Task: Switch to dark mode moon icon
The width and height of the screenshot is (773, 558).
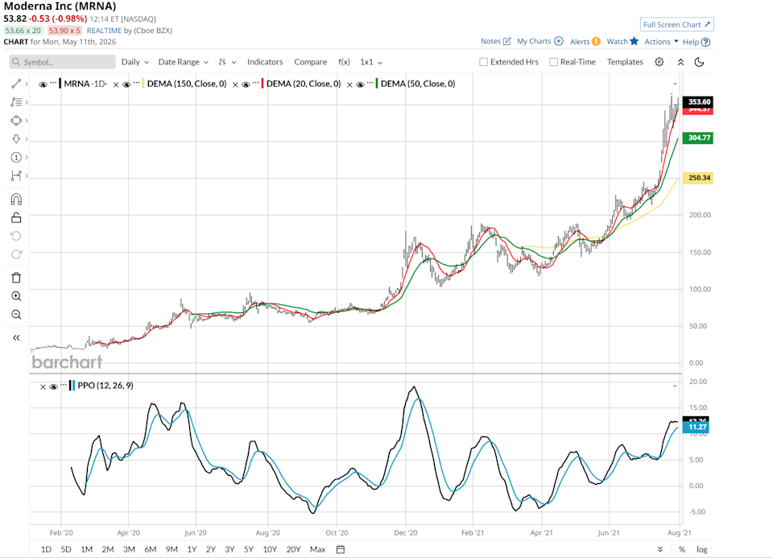Action: pos(699,62)
